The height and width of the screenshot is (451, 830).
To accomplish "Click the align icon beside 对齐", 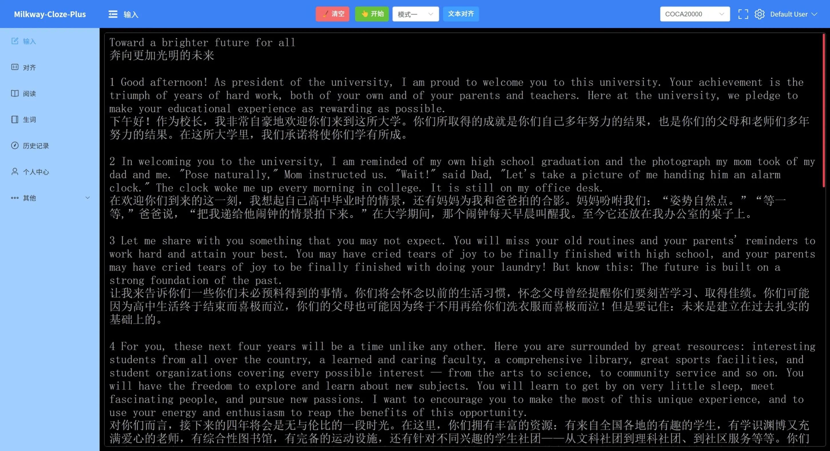I will tap(15, 67).
